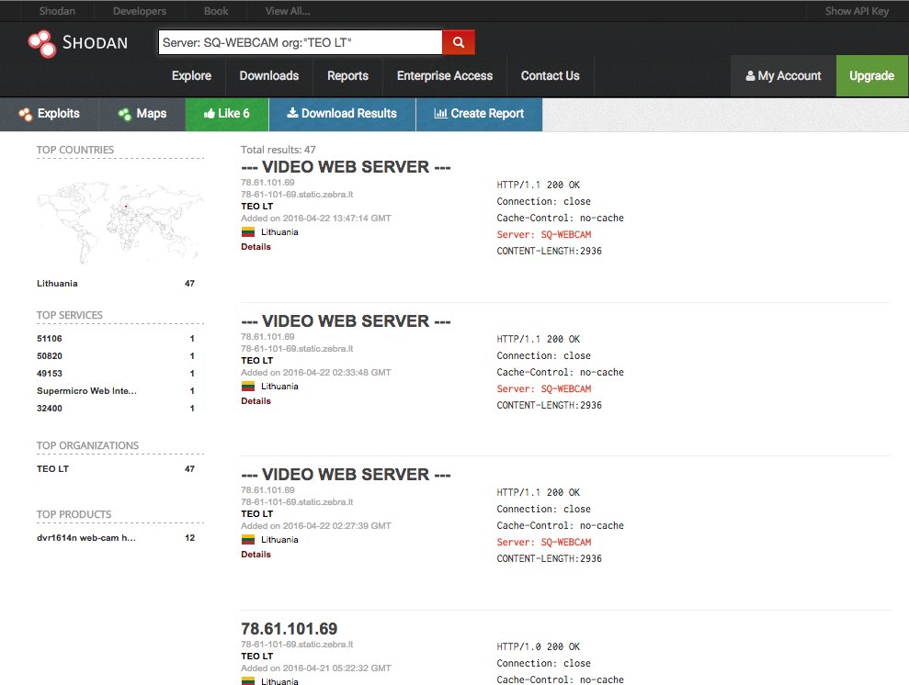Image resolution: width=909 pixels, height=685 pixels.
Task: Open the Maps tab
Action: click(x=142, y=114)
